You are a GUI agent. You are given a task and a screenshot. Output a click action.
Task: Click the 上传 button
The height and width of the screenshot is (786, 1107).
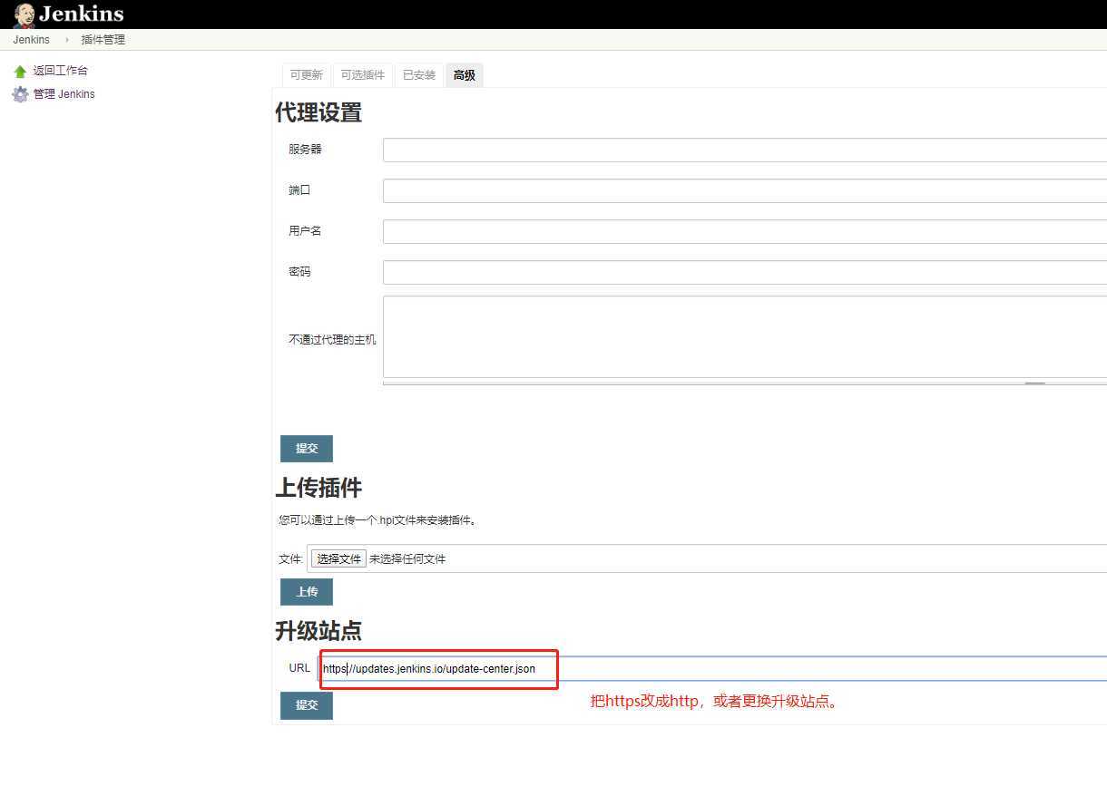click(x=307, y=592)
